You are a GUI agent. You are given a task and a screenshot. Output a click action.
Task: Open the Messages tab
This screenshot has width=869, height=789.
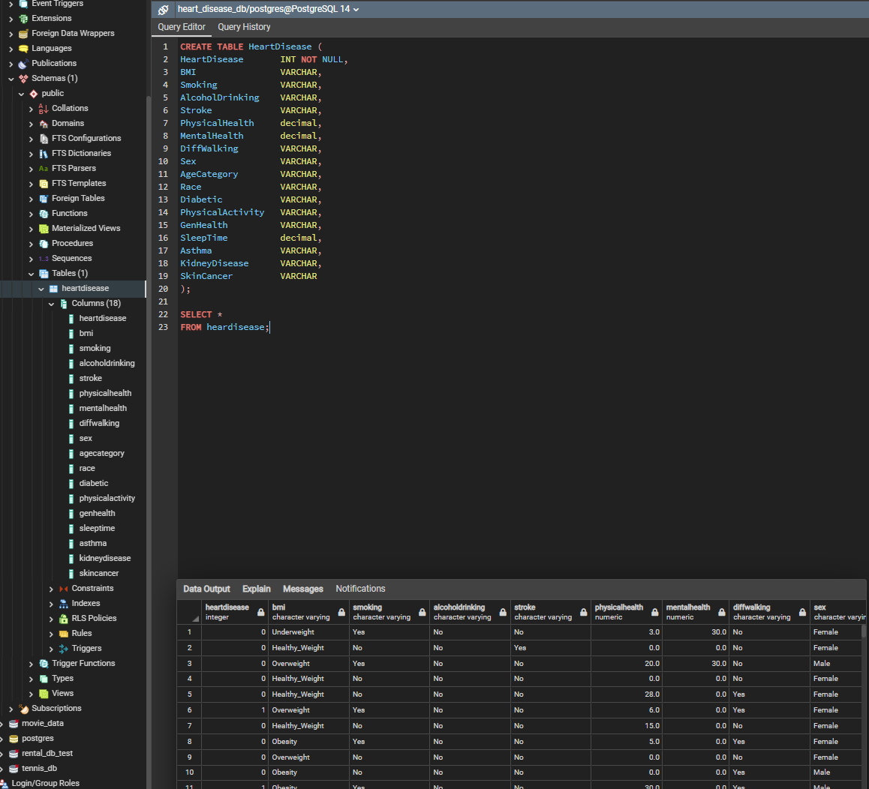pyautogui.click(x=303, y=589)
